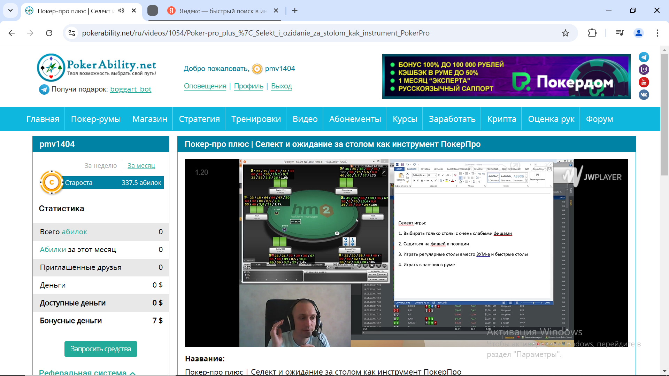This screenshot has height=376, width=669.
Task: Click the JWPLAYER logo on video
Action: point(592,177)
